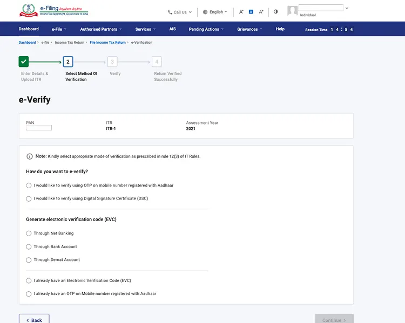Viewport: 405px width, 323px height.
Task: Click the Generate electronic verification code heading
Action: 71,219
